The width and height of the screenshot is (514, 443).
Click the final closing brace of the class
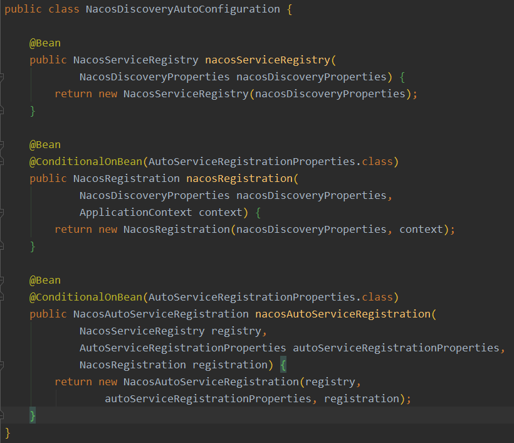coord(8,433)
